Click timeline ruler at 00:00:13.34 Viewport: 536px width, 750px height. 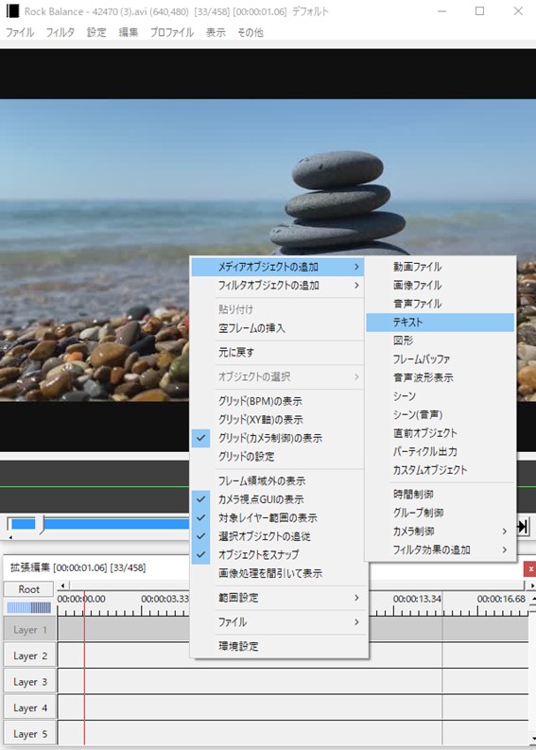coord(417,599)
